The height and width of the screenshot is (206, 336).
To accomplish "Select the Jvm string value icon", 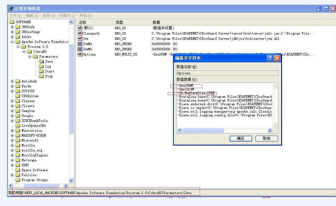I will click(x=80, y=39).
